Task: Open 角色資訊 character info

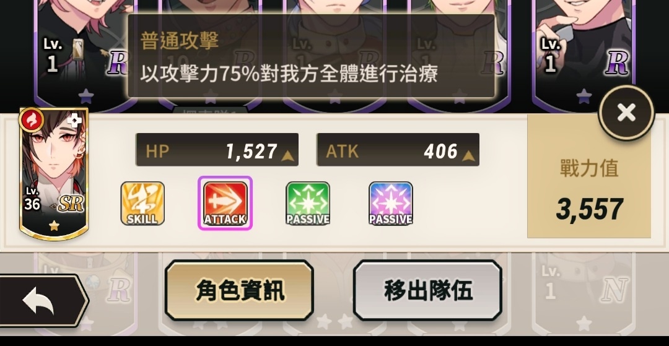Action: coord(239,291)
